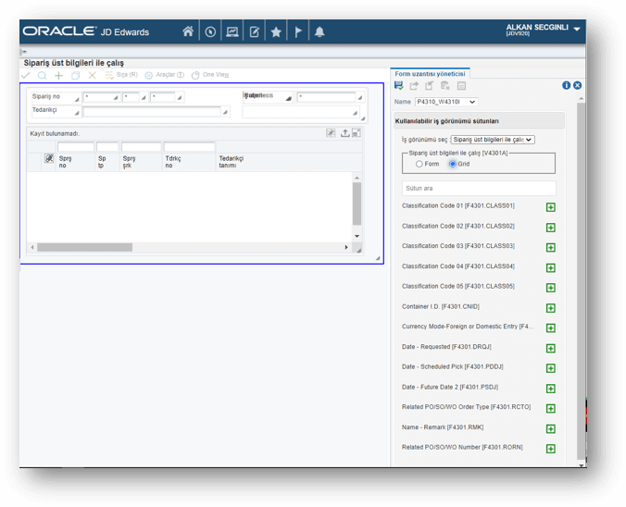Add Date - Requested column
Viewport: 626px width, 507px height.
[551, 348]
